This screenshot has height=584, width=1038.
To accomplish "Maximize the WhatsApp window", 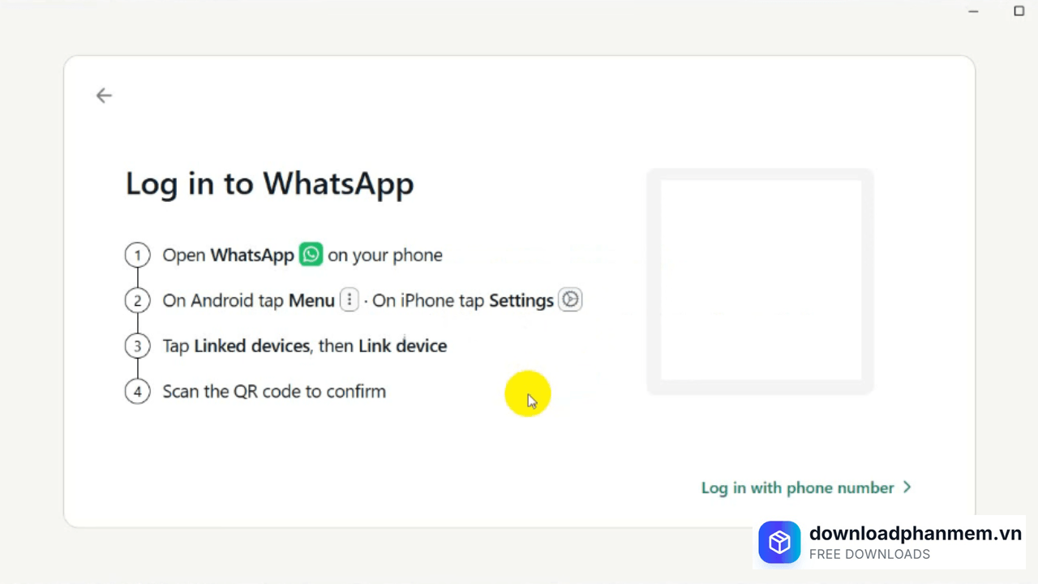I will point(1019,11).
